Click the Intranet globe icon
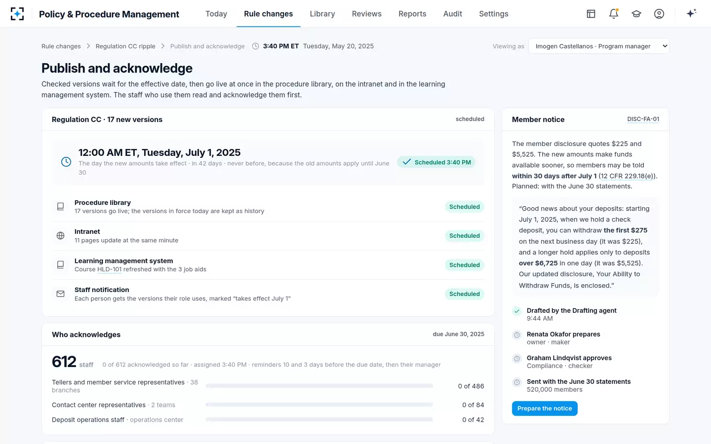The height and width of the screenshot is (444, 711). point(60,236)
